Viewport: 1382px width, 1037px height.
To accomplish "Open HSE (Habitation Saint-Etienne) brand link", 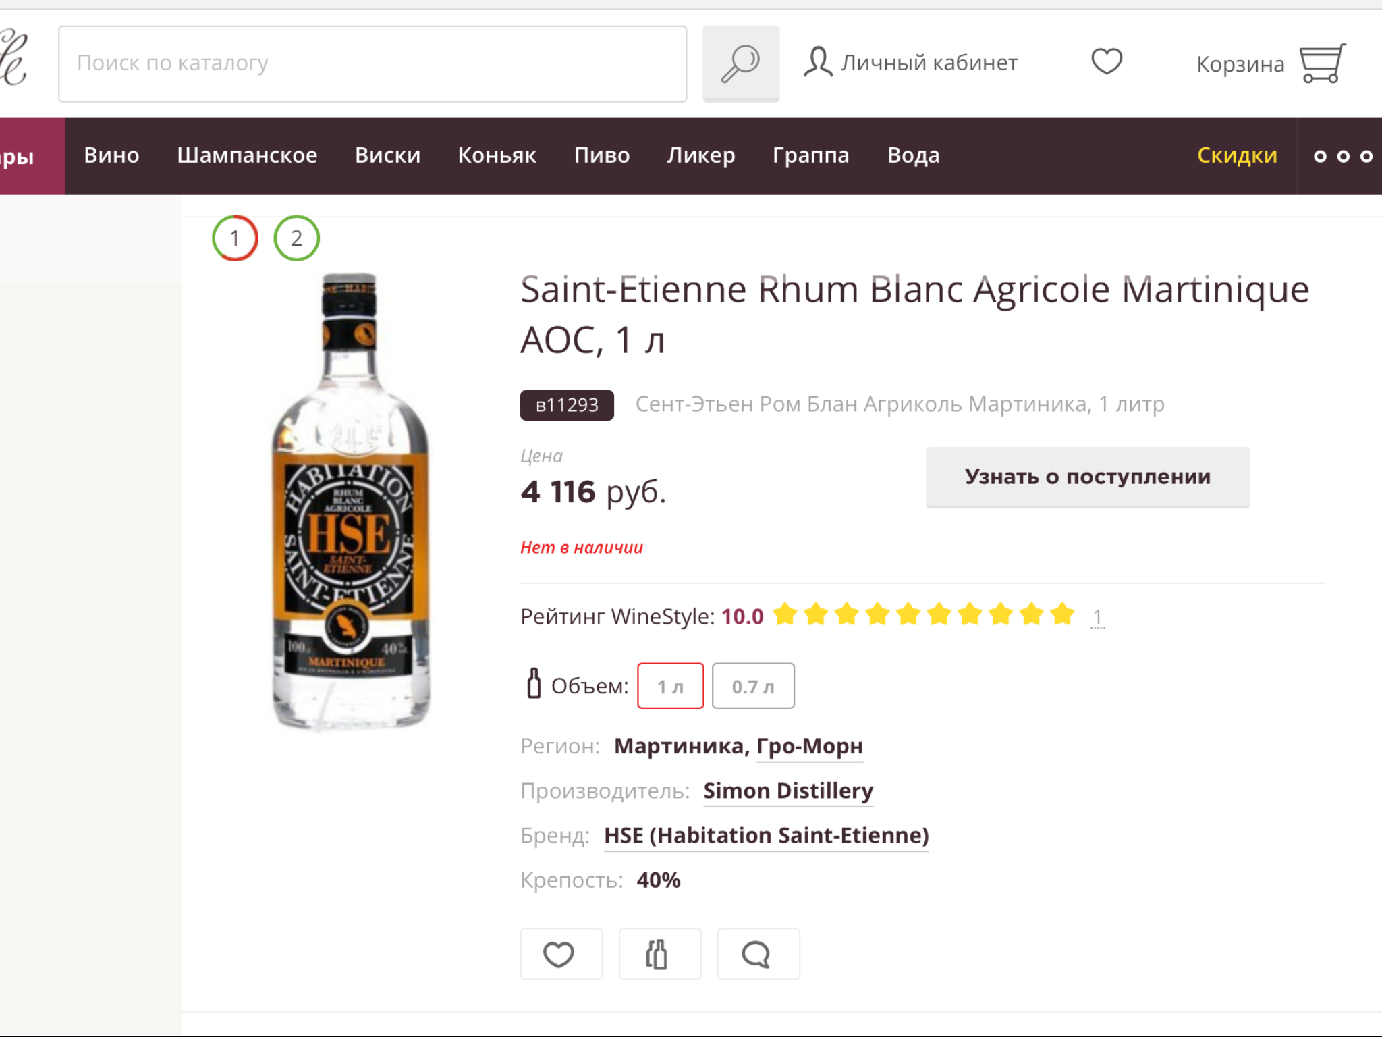I will (x=766, y=835).
